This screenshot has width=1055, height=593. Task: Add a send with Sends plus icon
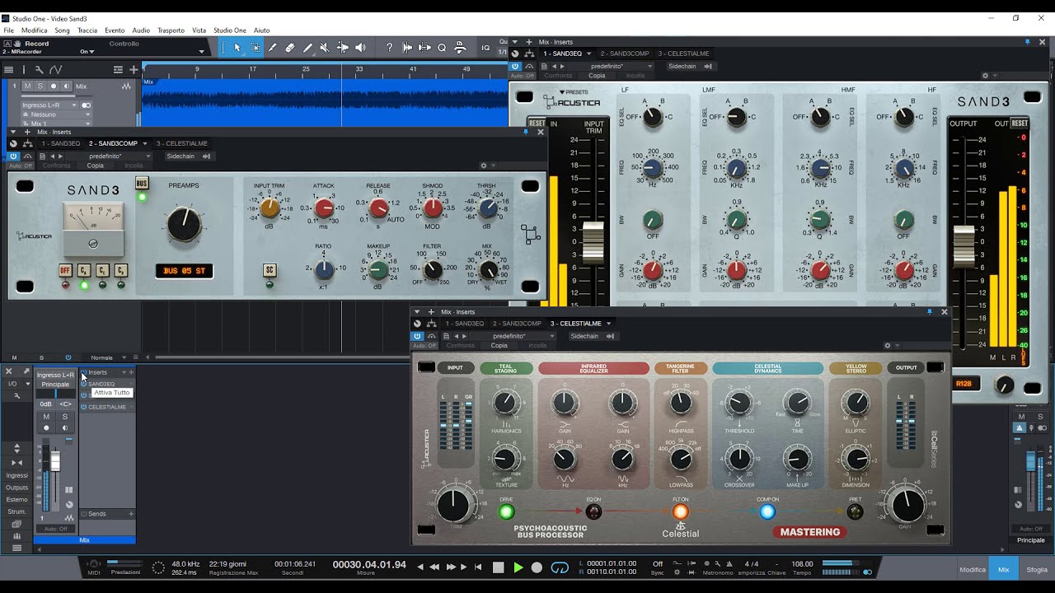coord(131,514)
